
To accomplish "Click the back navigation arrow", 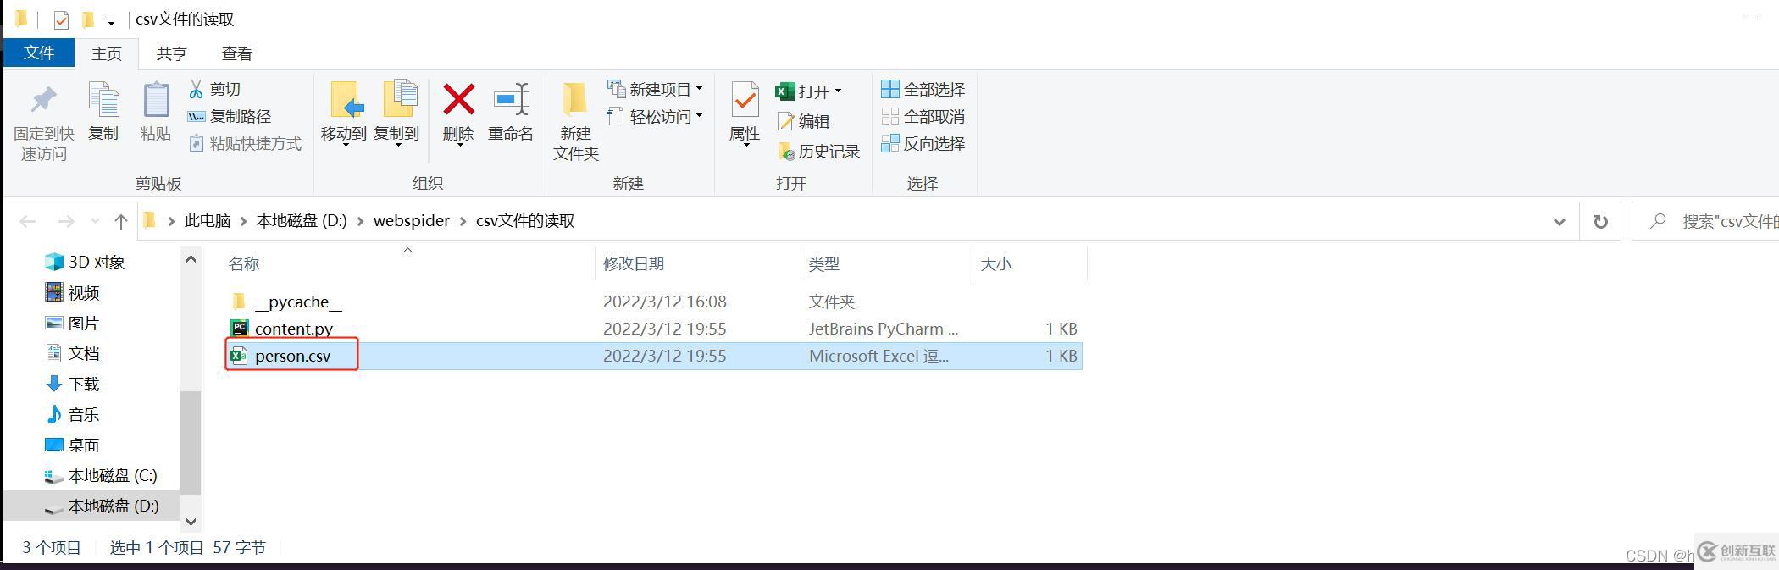I will (28, 221).
